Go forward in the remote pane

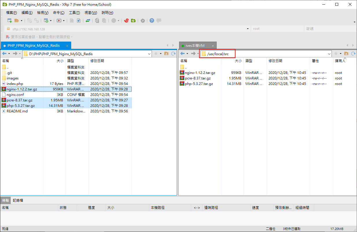point(193,53)
